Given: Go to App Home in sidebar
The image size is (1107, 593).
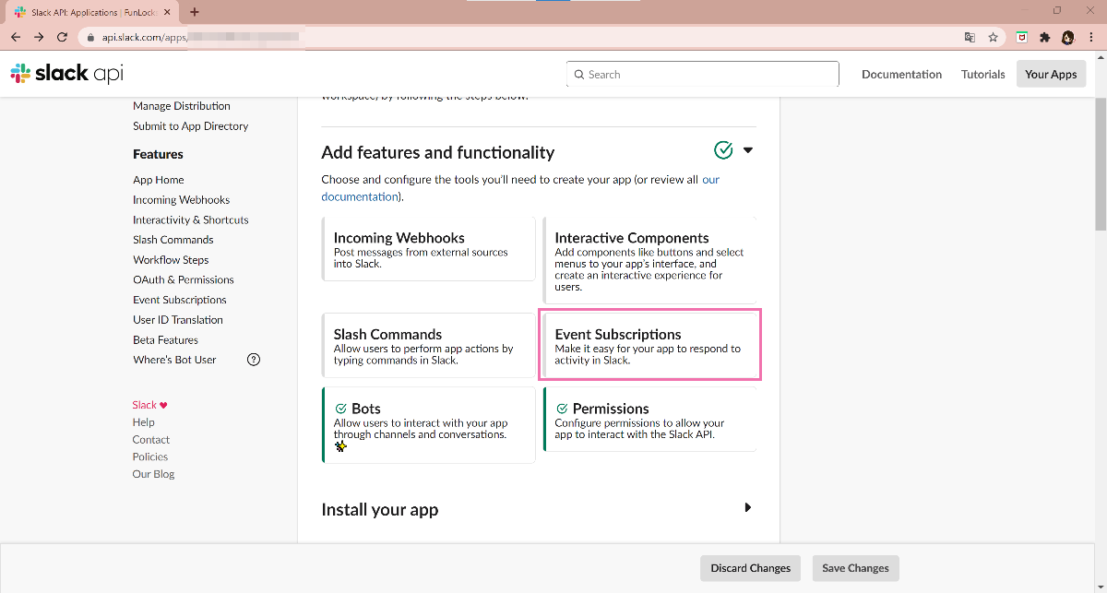Looking at the screenshot, I should (x=159, y=180).
